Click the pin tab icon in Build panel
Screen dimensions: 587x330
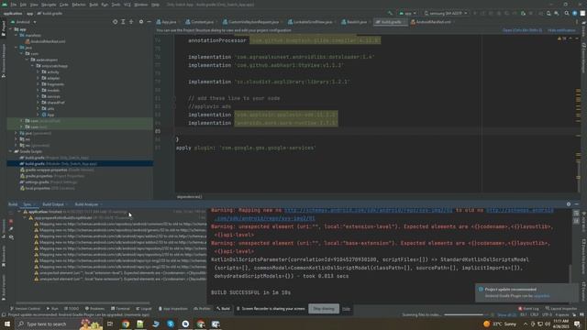(11, 229)
